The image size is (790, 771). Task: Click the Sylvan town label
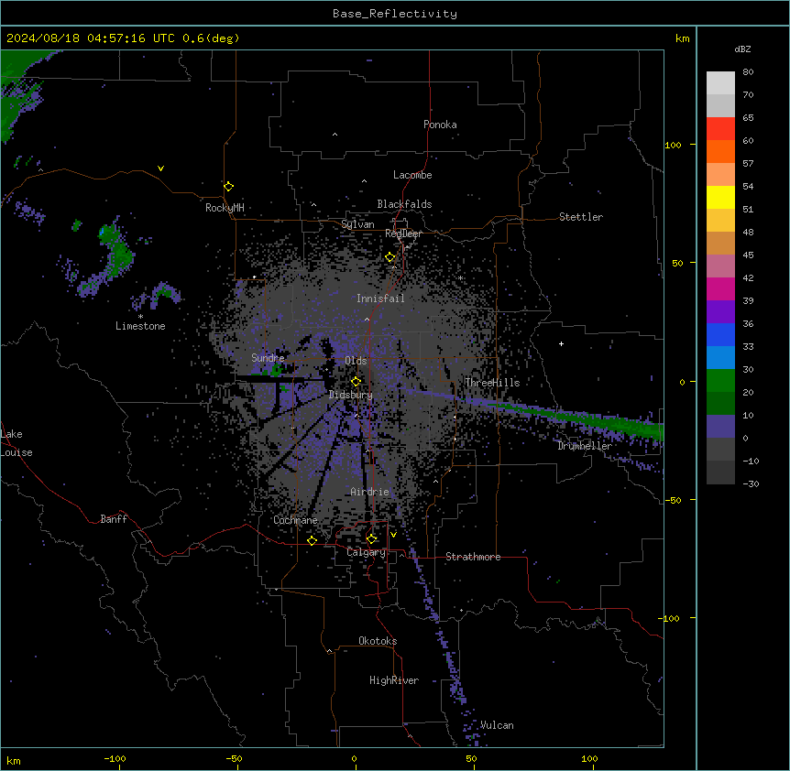tap(357, 224)
